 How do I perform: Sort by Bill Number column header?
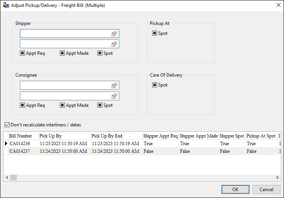(23, 136)
